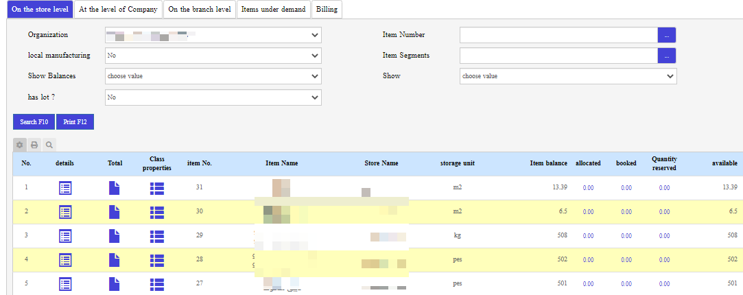This screenshot has height=295, width=743.
Task: Open Class properties icon for item No. 31
Action: coord(156,188)
